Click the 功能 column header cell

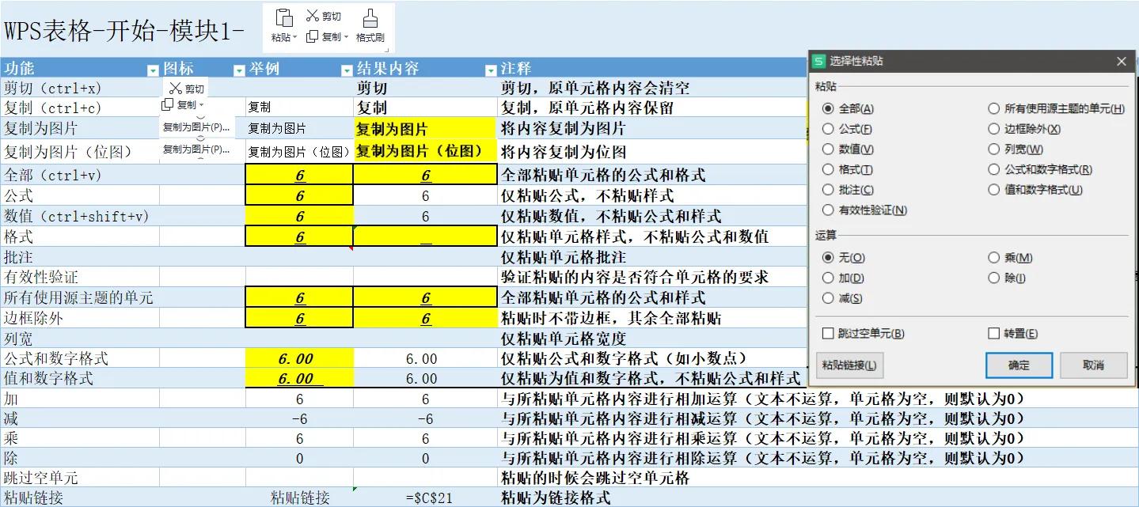[x=80, y=69]
